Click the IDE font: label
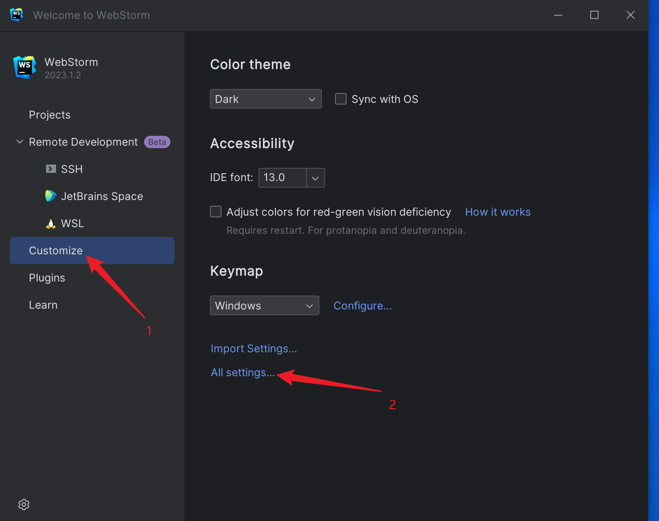The image size is (659, 521). pos(231,177)
